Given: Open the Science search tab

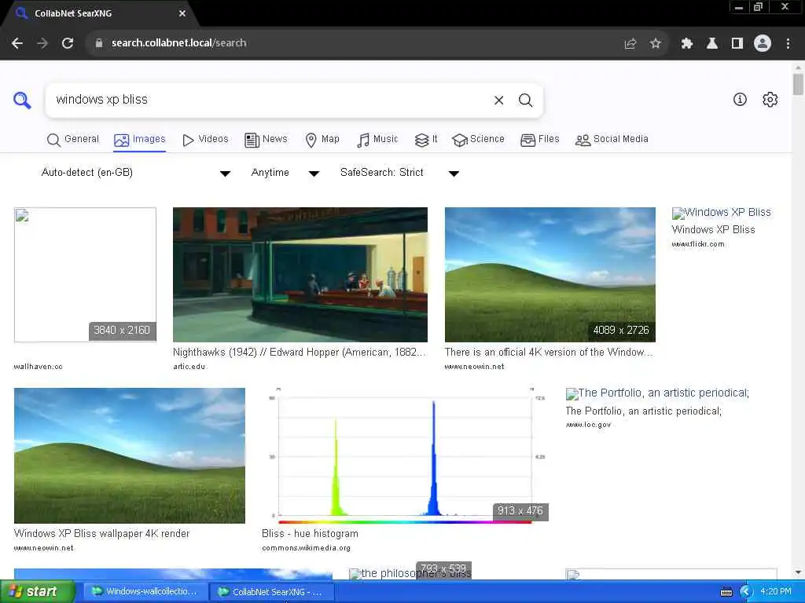Looking at the screenshot, I should [x=478, y=140].
